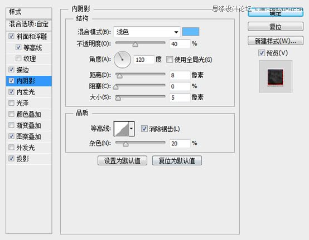Screen dimensions: 309x240
Task: Toggle the 图案叠加 checkbox
Action: point(11,136)
